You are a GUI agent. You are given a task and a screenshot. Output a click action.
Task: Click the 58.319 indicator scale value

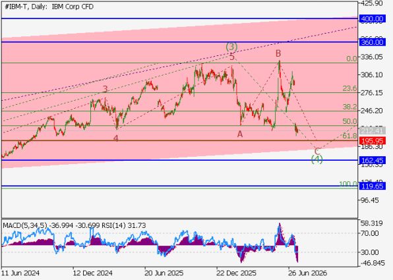(x=371, y=223)
